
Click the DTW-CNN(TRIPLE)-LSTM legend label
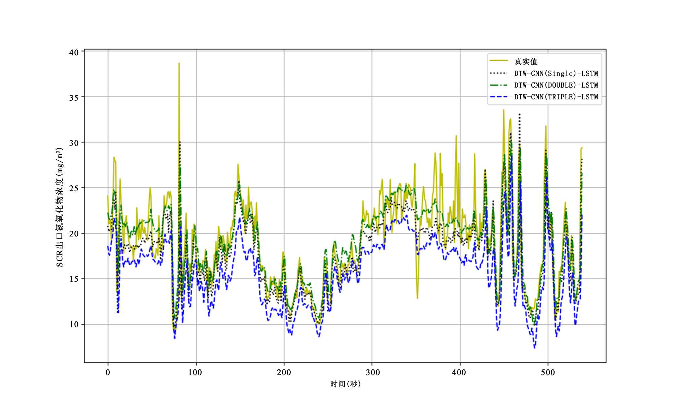point(556,97)
